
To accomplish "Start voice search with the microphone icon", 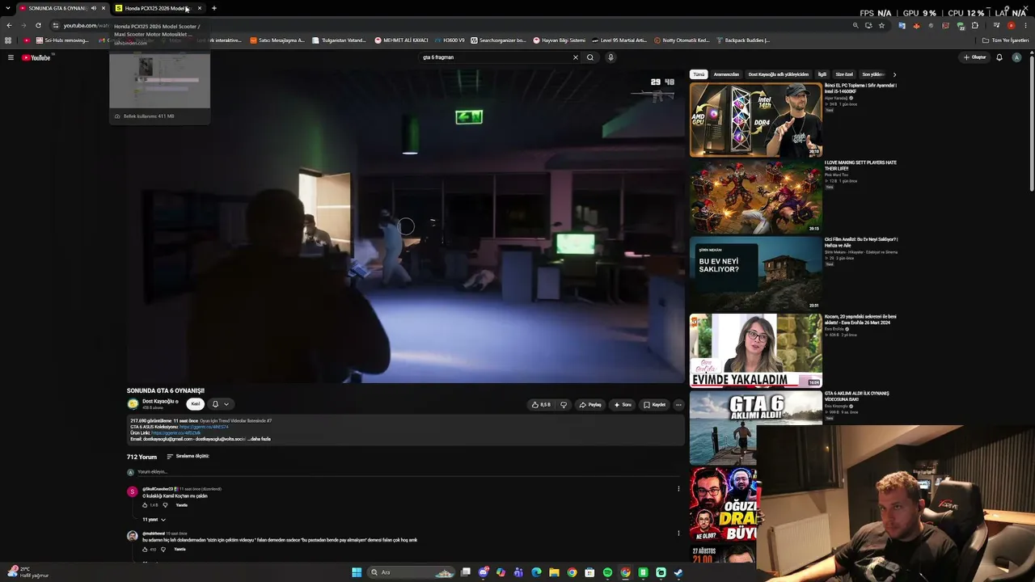I will tap(610, 57).
